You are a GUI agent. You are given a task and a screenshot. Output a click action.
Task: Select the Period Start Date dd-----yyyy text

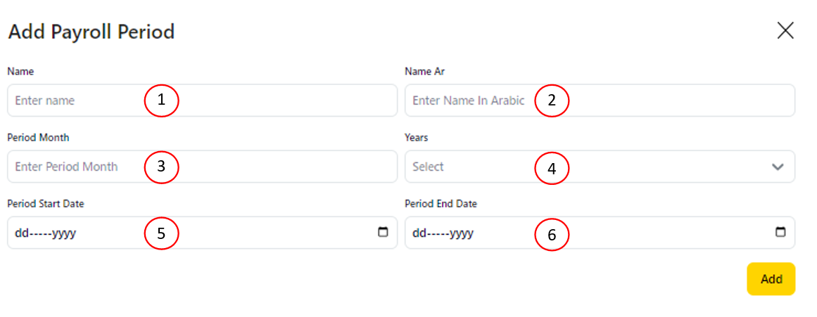pyautogui.click(x=45, y=233)
